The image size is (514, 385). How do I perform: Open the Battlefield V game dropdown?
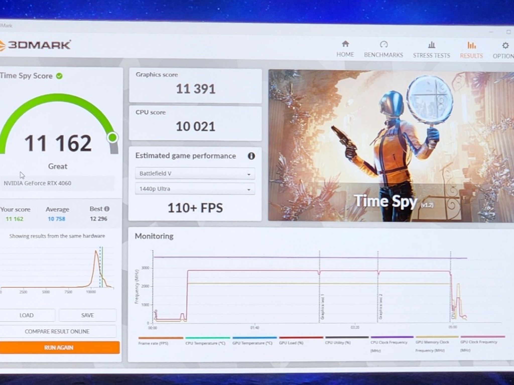195,173
